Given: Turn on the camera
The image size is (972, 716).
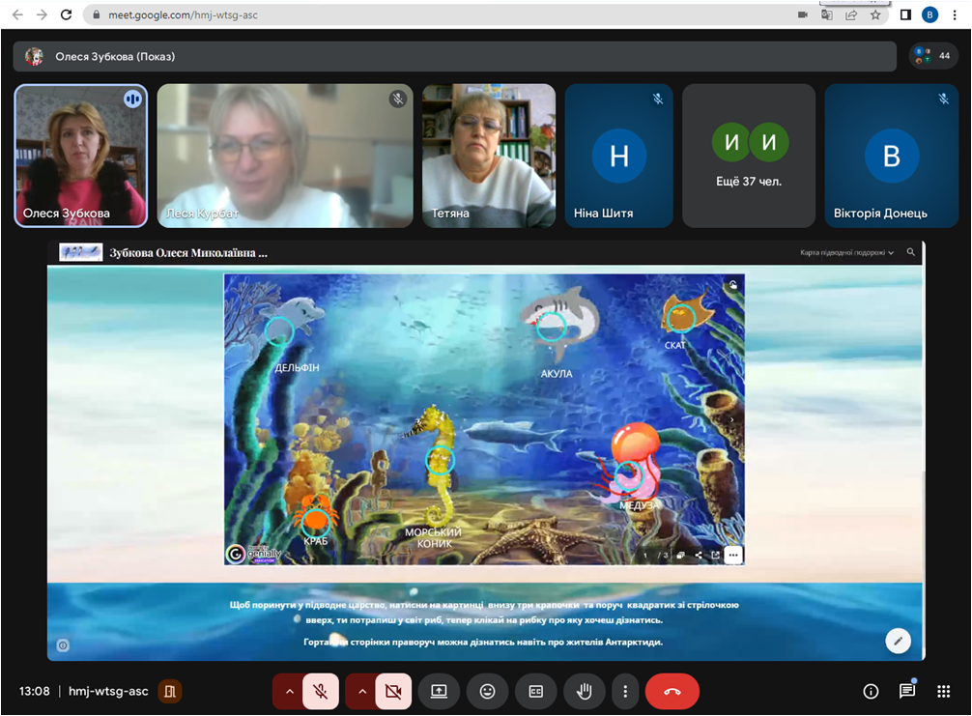Looking at the screenshot, I should pos(392,691).
